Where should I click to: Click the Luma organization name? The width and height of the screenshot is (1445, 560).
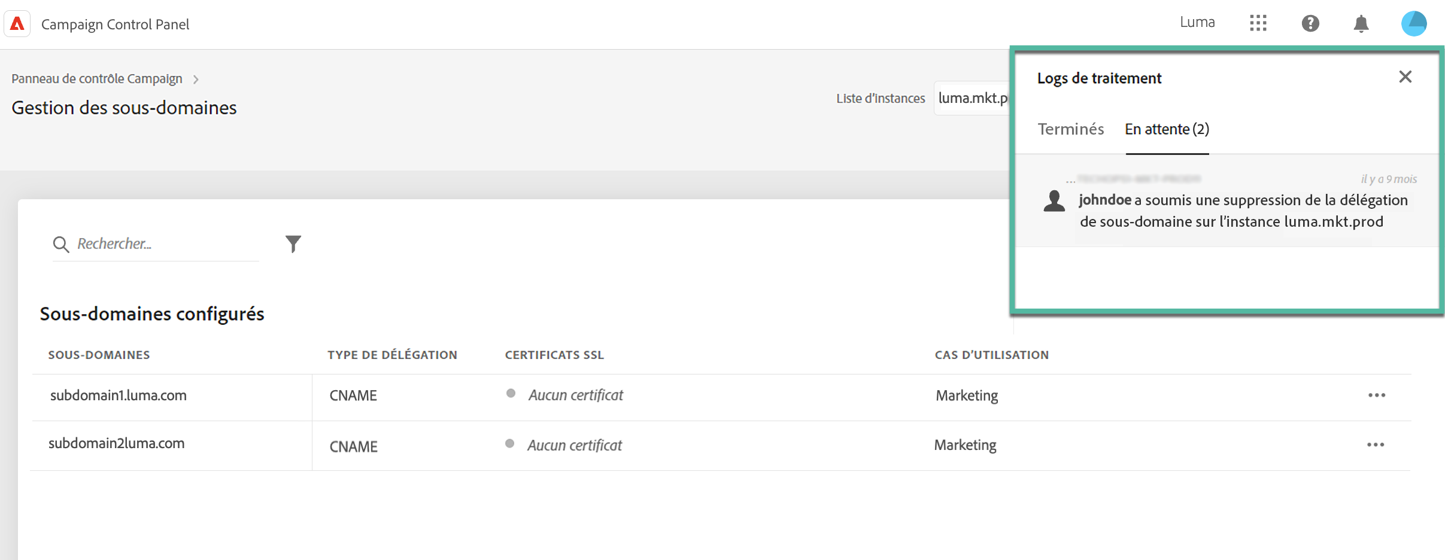coord(1197,23)
